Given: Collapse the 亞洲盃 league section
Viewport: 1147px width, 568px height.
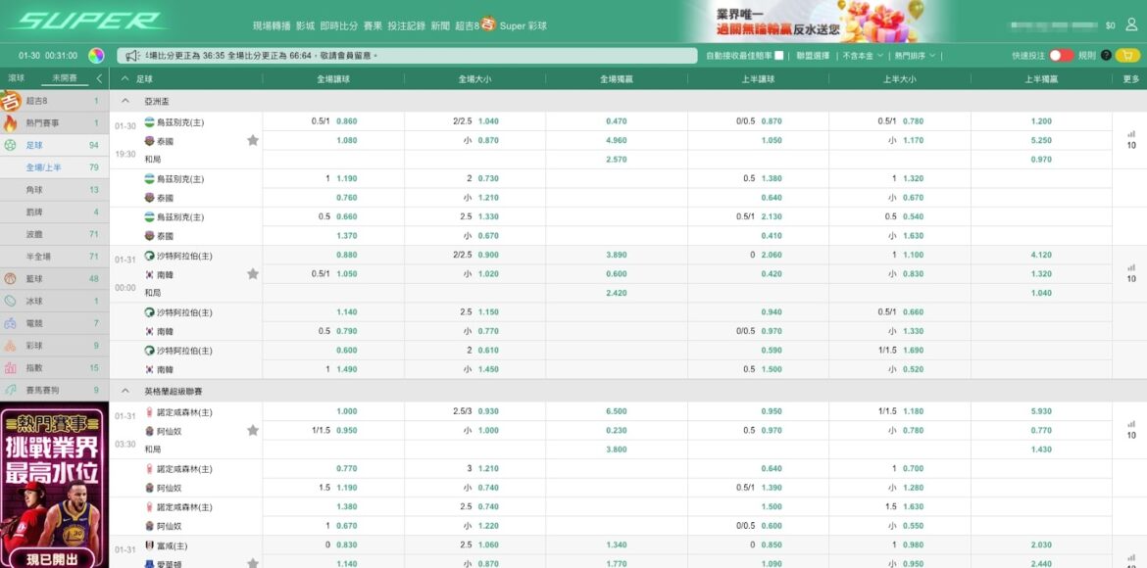Looking at the screenshot, I should 125,101.
